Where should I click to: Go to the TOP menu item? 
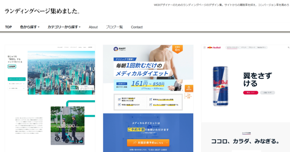(x=8, y=27)
